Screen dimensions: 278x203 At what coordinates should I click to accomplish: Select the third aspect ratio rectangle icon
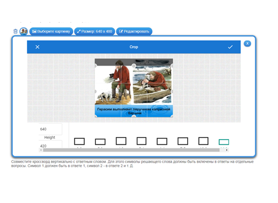coord(121,141)
